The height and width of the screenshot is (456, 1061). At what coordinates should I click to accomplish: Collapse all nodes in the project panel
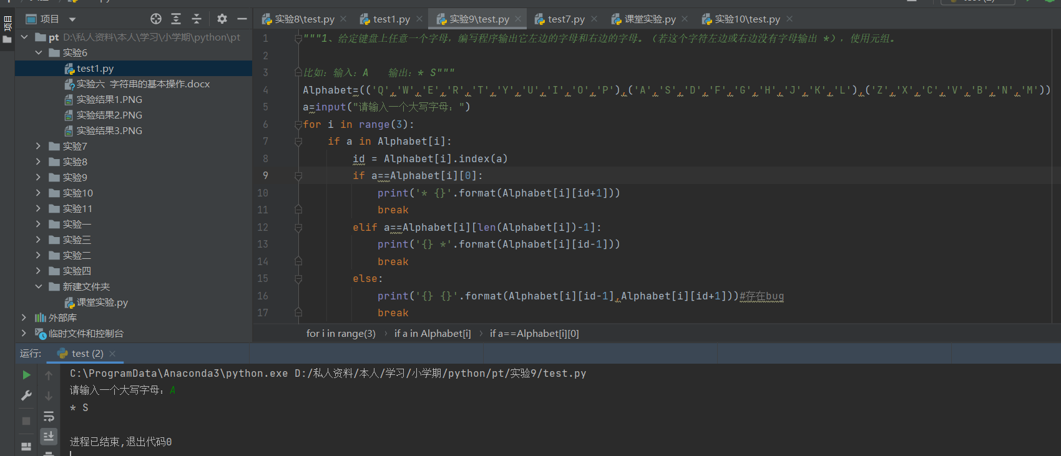pos(197,19)
